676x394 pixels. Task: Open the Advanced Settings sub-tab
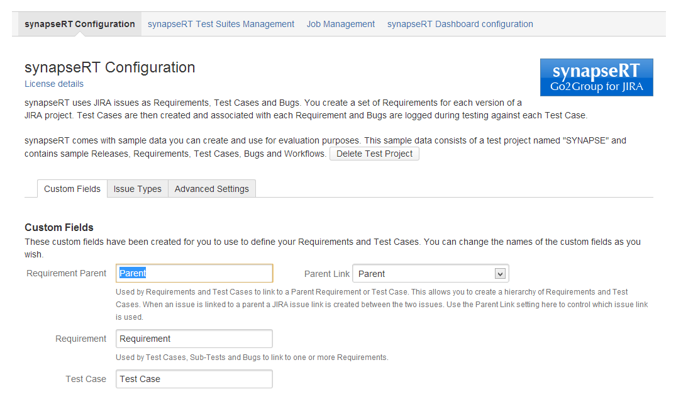click(x=211, y=189)
